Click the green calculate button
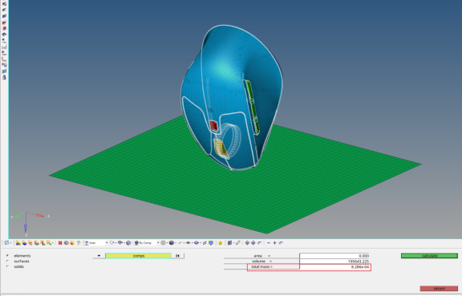Viewport: 462px width, 296px height. point(429,256)
